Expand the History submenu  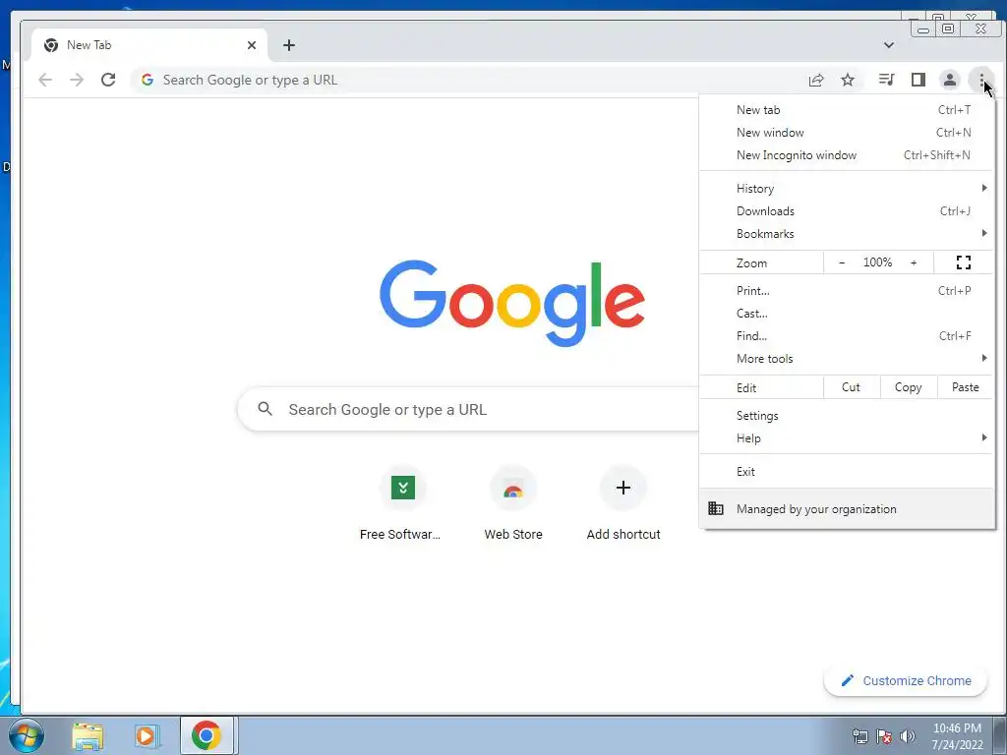pos(847,188)
